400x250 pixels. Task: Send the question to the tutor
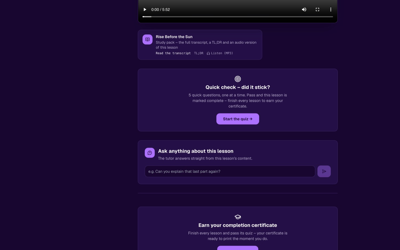coord(324,171)
